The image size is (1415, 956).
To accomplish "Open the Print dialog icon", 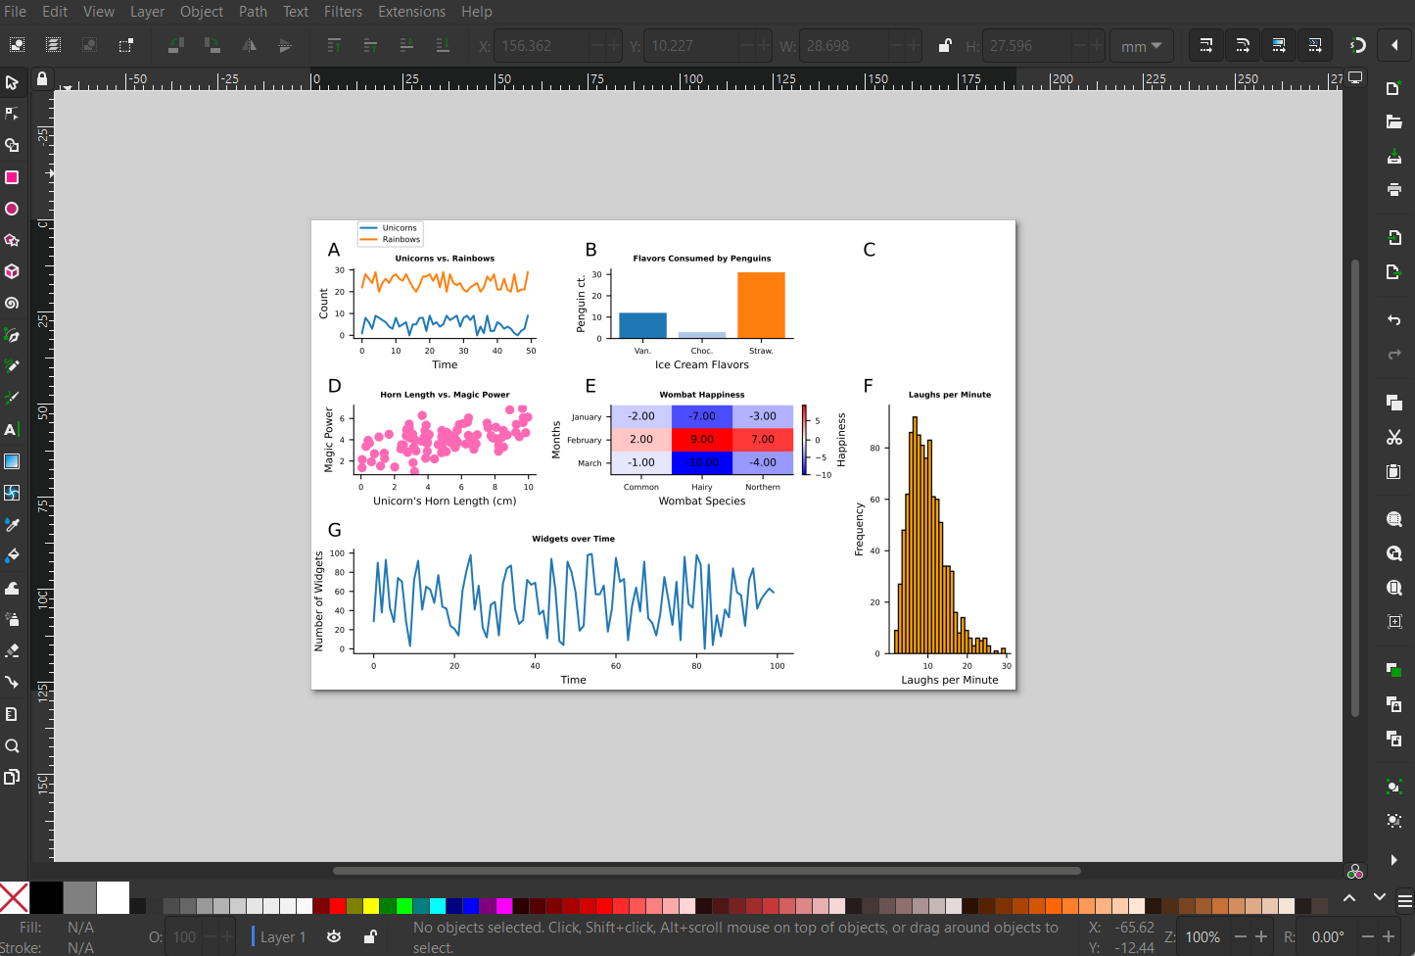I will coord(1393,189).
